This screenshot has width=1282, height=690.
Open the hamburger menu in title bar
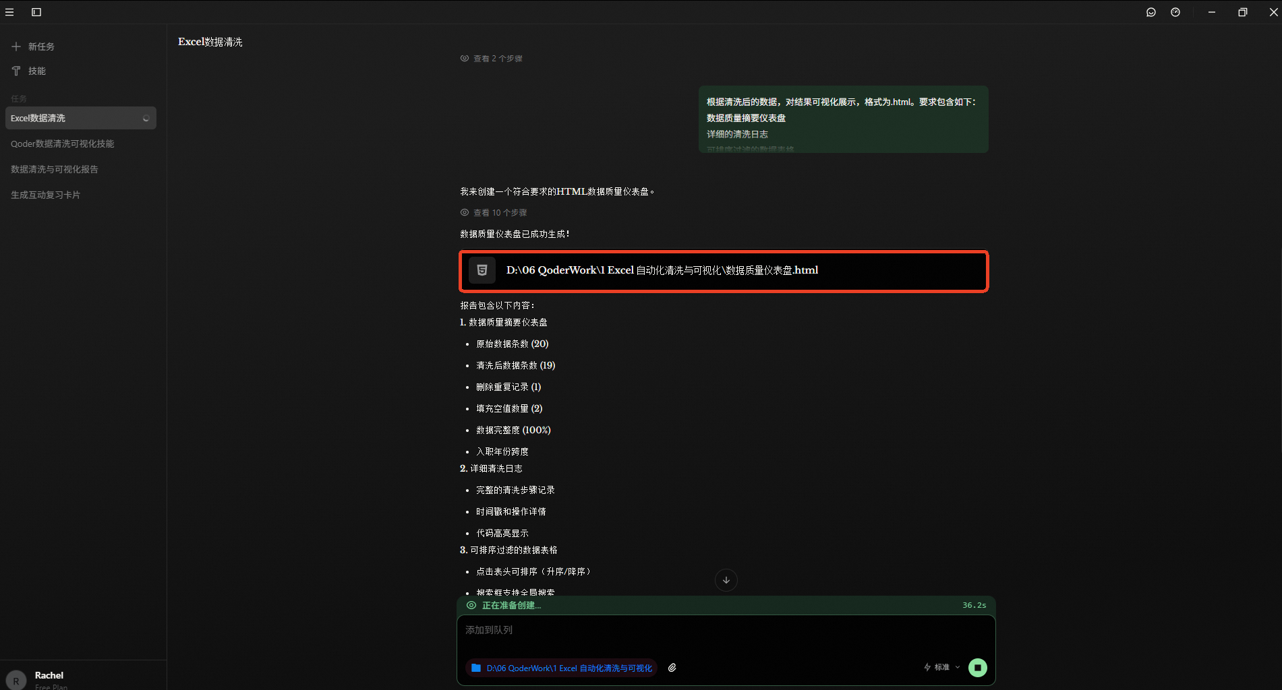click(9, 12)
